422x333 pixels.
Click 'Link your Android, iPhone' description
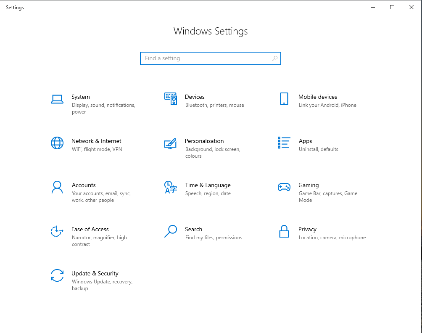(327, 105)
